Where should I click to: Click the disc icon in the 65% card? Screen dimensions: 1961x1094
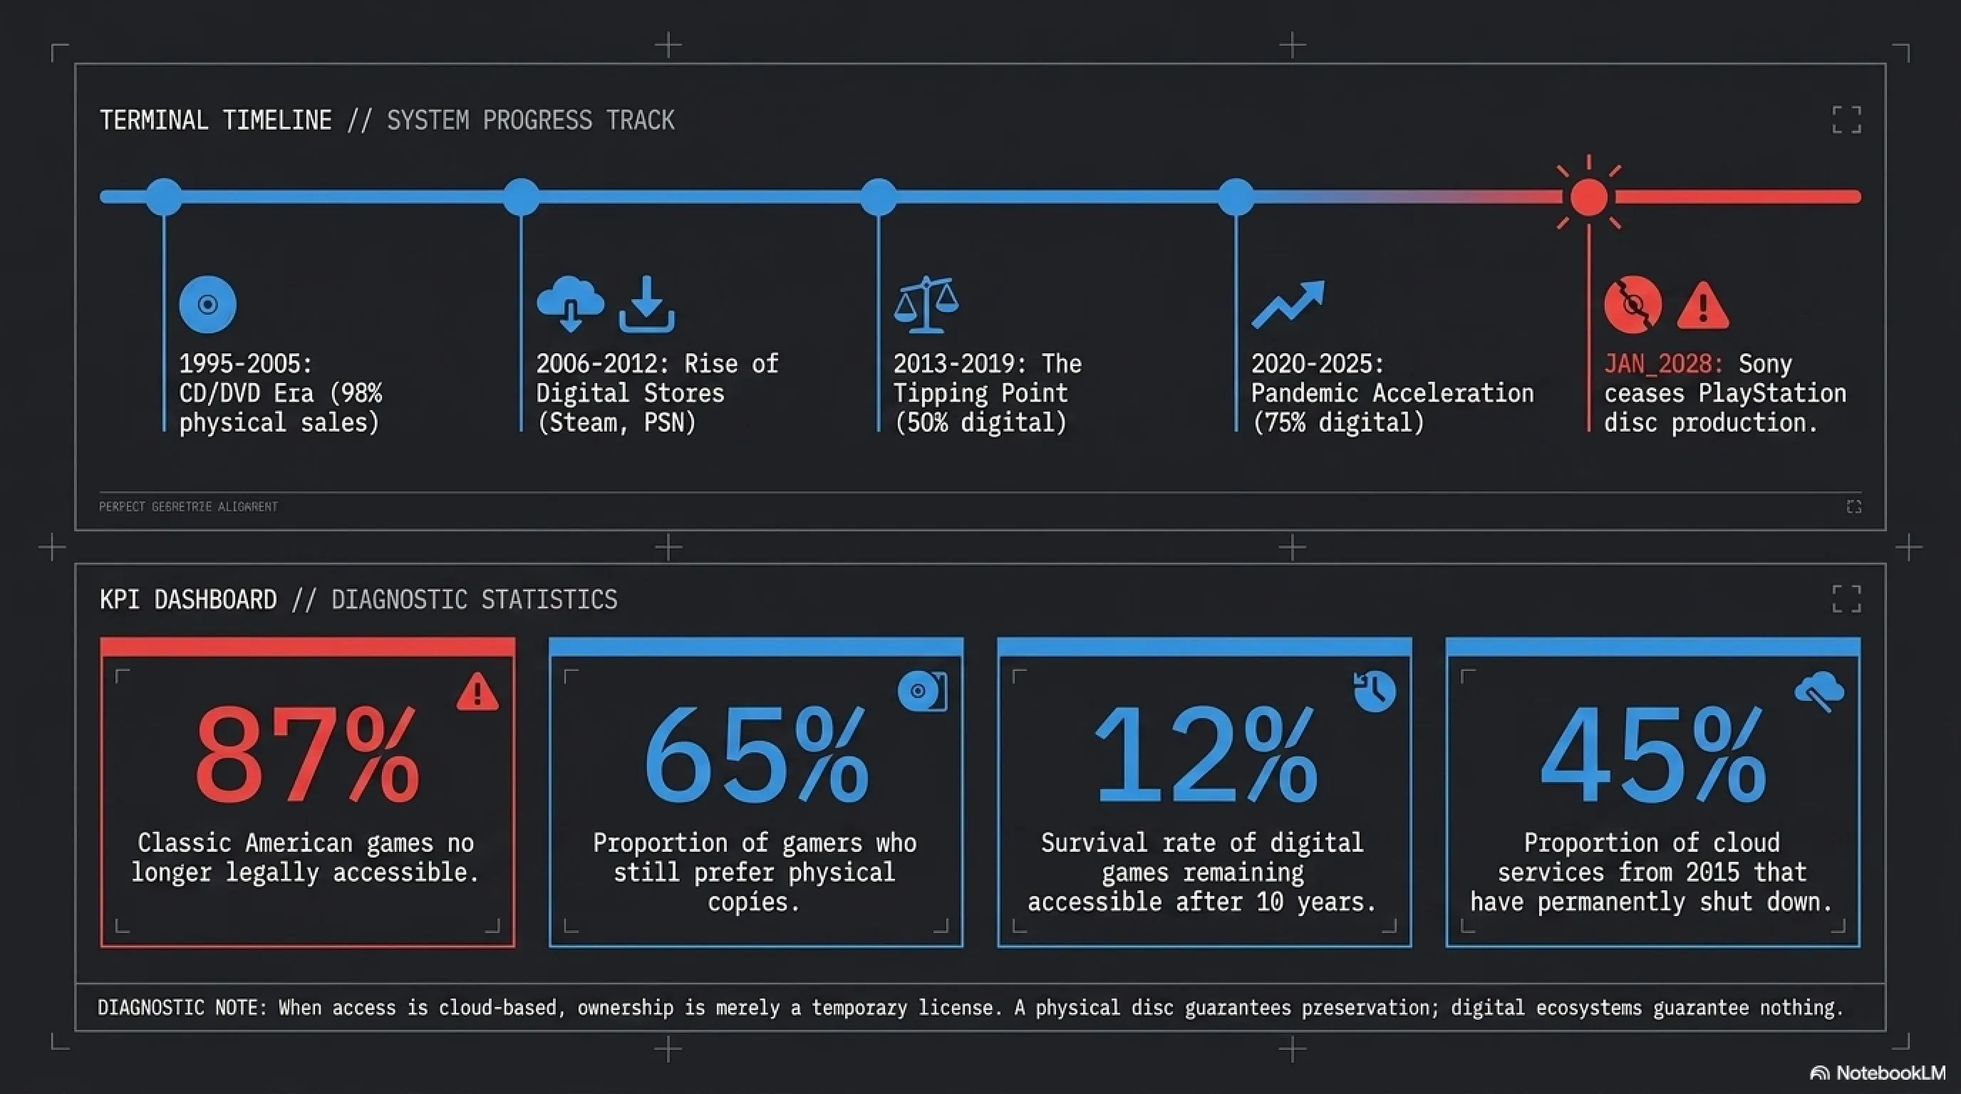922,691
